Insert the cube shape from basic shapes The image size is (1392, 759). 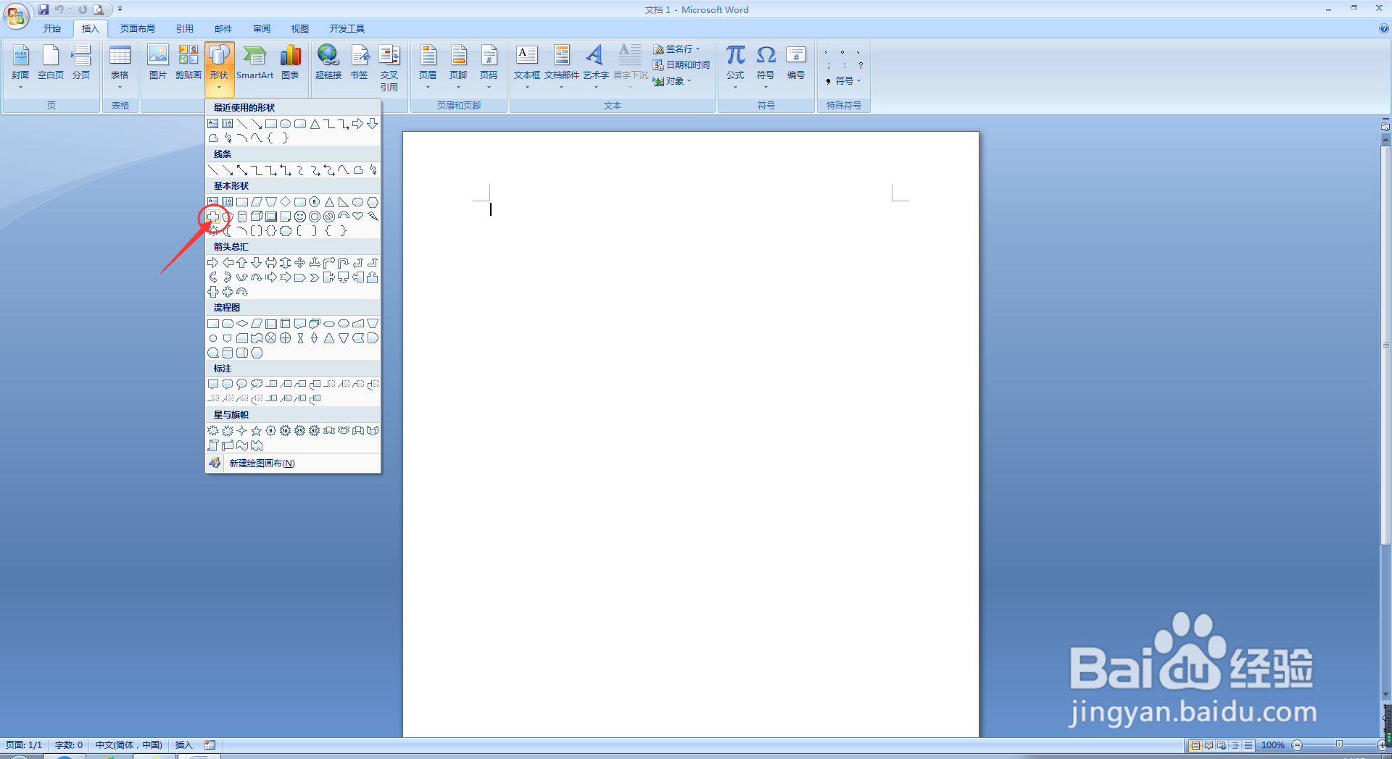click(x=257, y=217)
